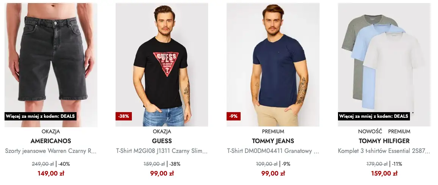The height and width of the screenshot is (185, 438).
Task: Open the Guess black T-shirt photo
Action: pos(162,65)
